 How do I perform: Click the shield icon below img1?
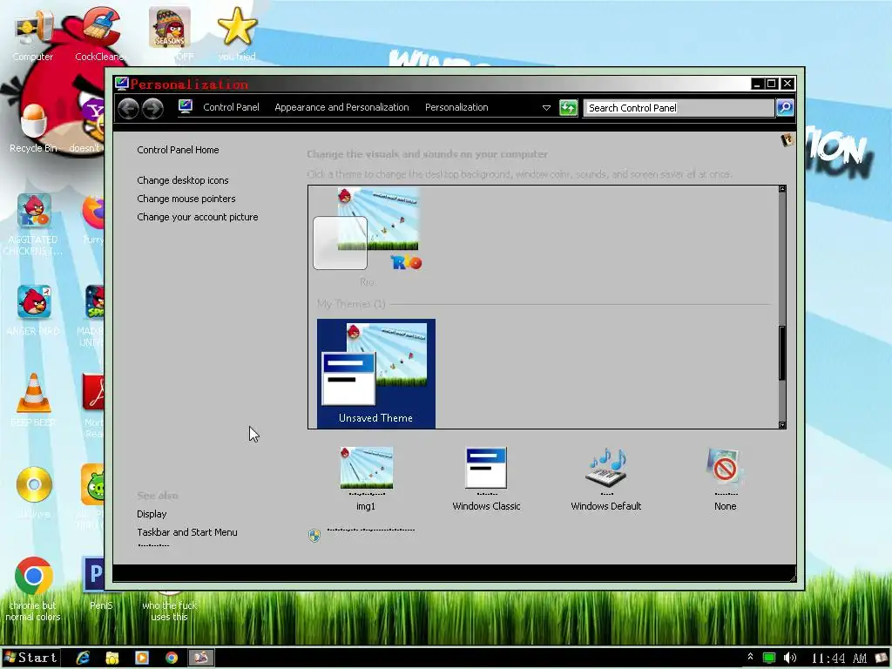tap(314, 536)
